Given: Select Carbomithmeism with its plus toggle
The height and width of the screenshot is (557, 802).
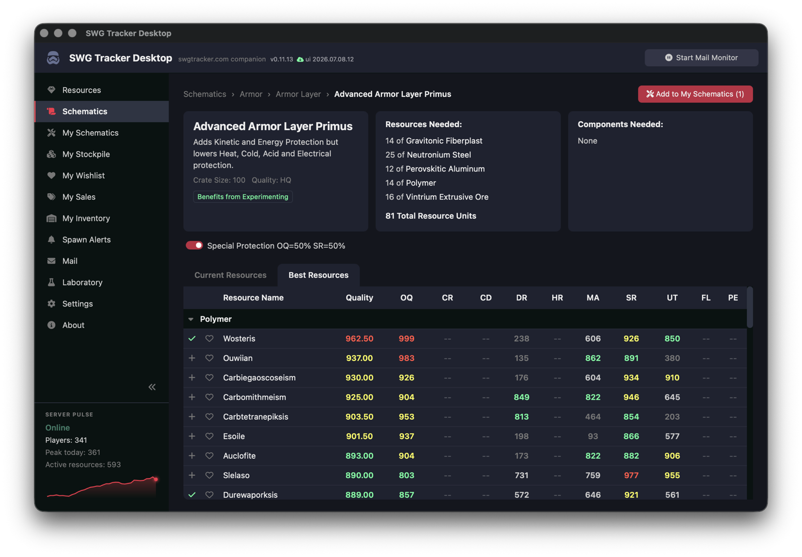Looking at the screenshot, I should pyautogui.click(x=192, y=397).
